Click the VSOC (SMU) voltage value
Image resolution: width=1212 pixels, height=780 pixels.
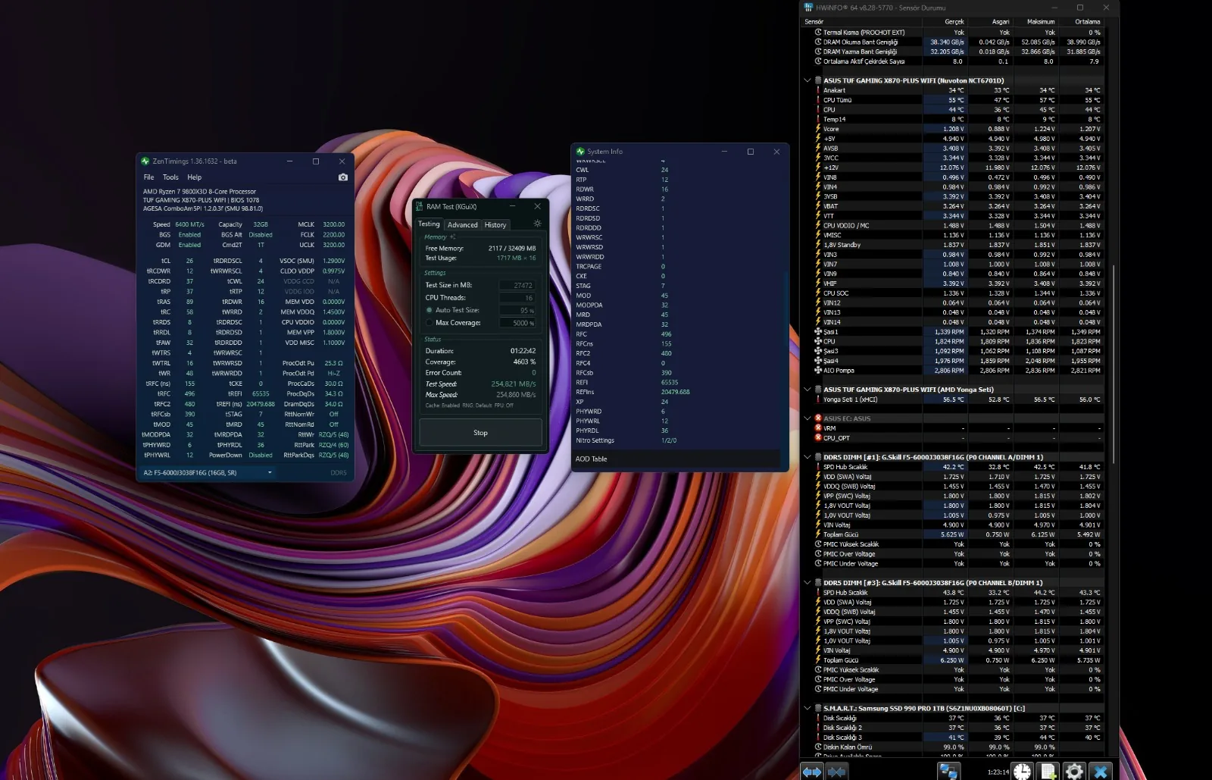(333, 261)
